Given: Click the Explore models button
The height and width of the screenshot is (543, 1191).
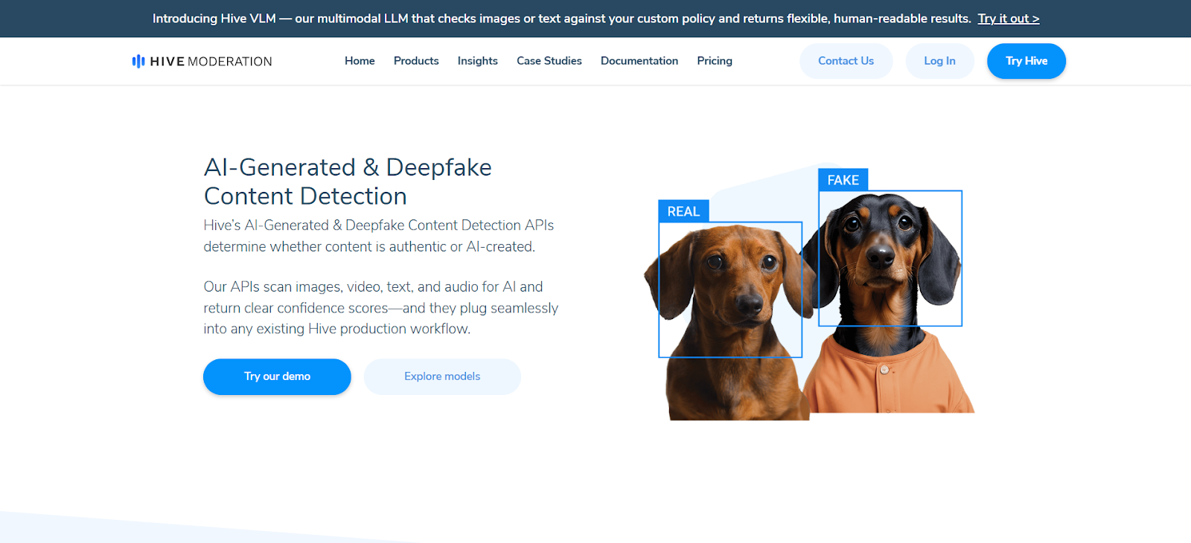Looking at the screenshot, I should [442, 376].
